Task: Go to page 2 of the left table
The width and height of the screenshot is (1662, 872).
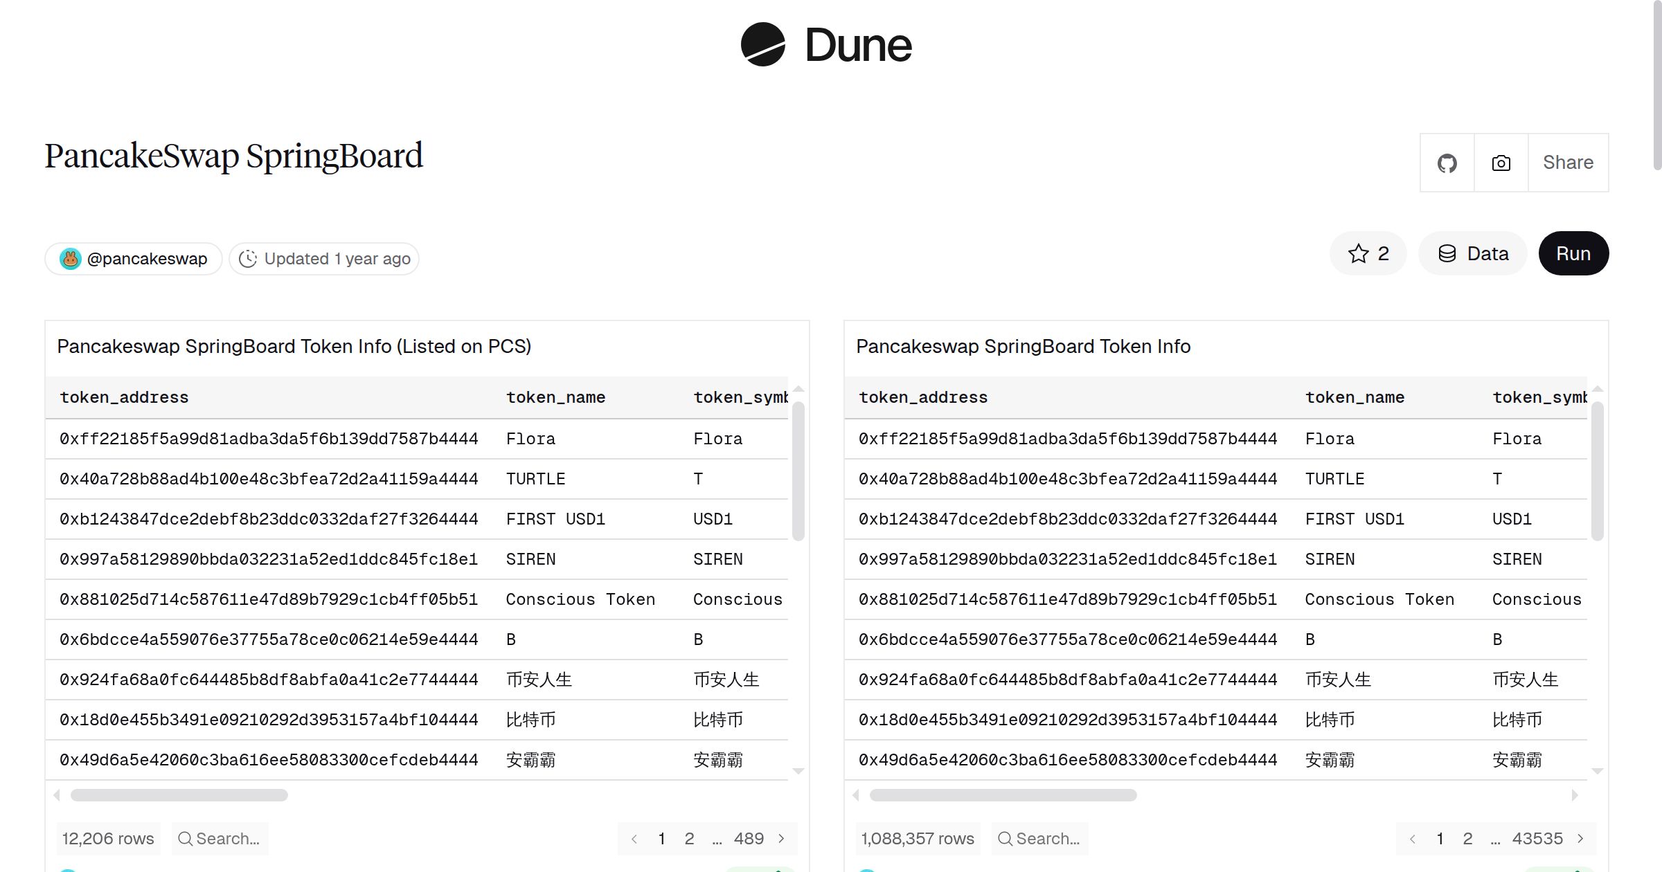Action: pyautogui.click(x=690, y=838)
